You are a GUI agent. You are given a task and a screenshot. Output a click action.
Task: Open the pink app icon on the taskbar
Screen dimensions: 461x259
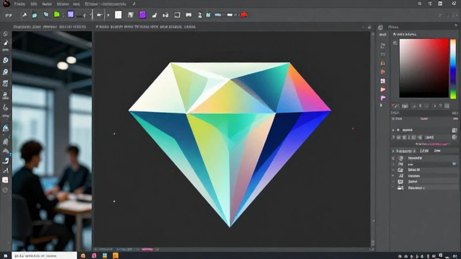pos(94,256)
